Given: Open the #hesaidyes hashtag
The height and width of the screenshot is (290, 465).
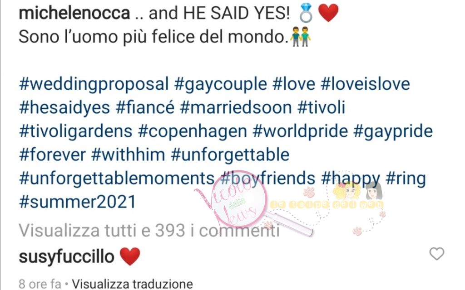Looking at the screenshot, I should [64, 108].
